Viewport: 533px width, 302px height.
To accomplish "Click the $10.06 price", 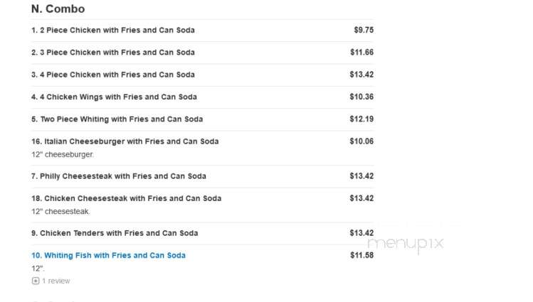I will click(362, 141).
